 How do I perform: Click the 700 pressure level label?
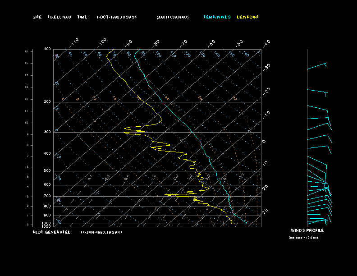[47, 196]
